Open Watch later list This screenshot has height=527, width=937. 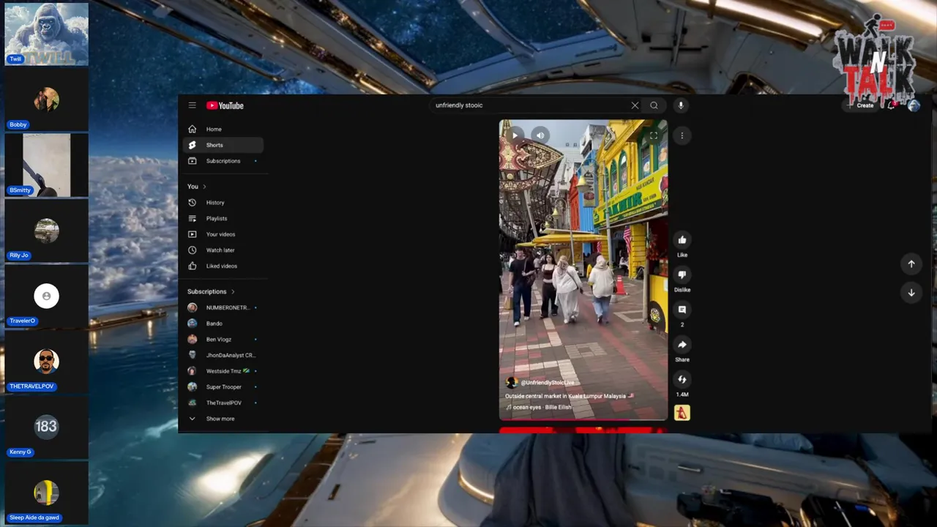click(x=223, y=250)
